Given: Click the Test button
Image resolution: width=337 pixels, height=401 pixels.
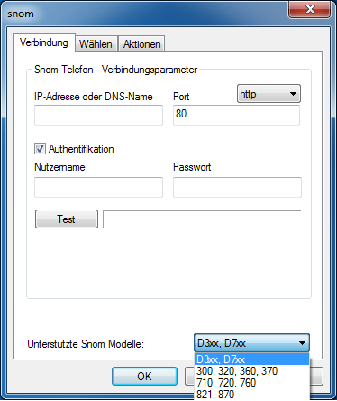Looking at the screenshot, I should click(x=67, y=219).
